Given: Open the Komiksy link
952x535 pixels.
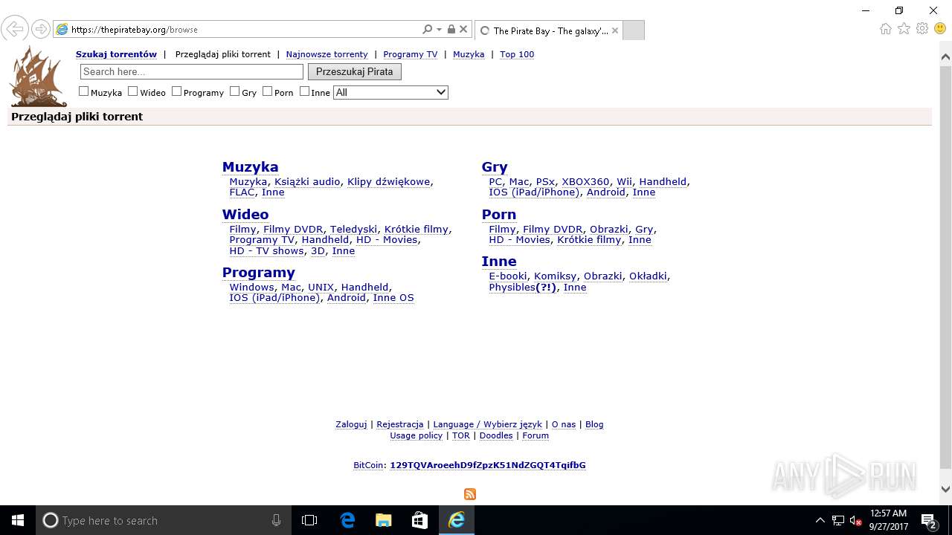Looking at the screenshot, I should pyautogui.click(x=556, y=276).
